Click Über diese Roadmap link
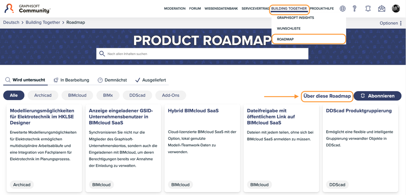This screenshot has width=406, height=195. click(327, 96)
